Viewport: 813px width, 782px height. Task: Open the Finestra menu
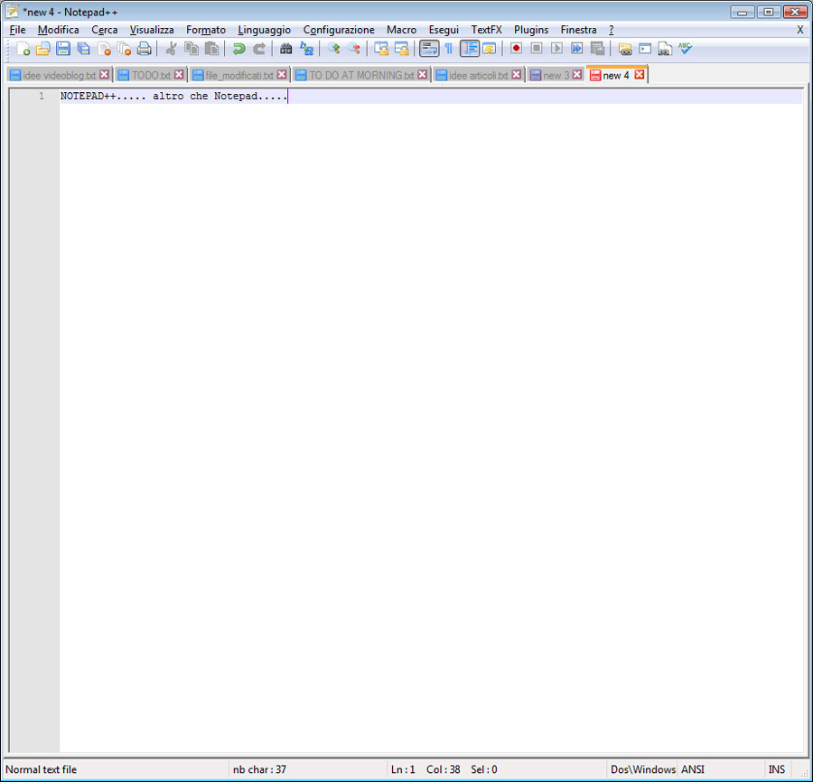579,30
